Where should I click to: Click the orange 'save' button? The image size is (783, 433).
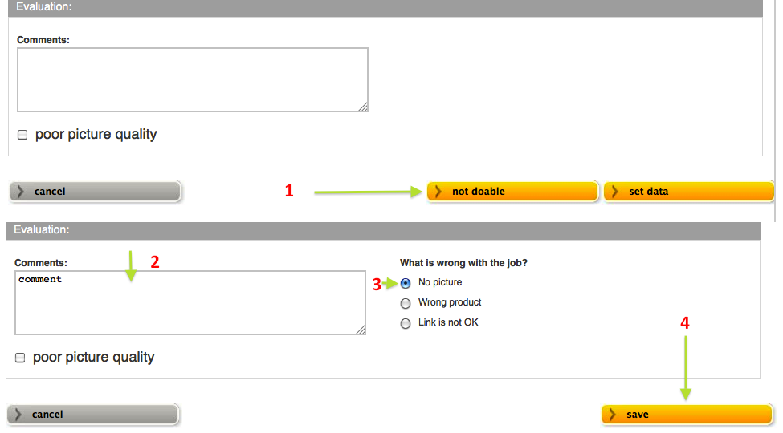click(x=687, y=415)
